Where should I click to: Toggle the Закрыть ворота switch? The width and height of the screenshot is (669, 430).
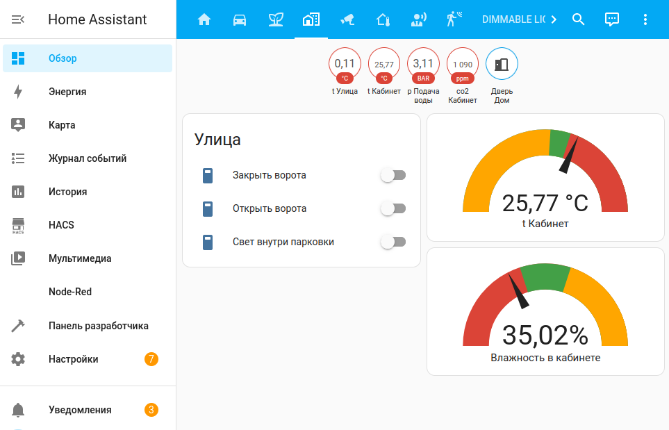click(x=393, y=175)
